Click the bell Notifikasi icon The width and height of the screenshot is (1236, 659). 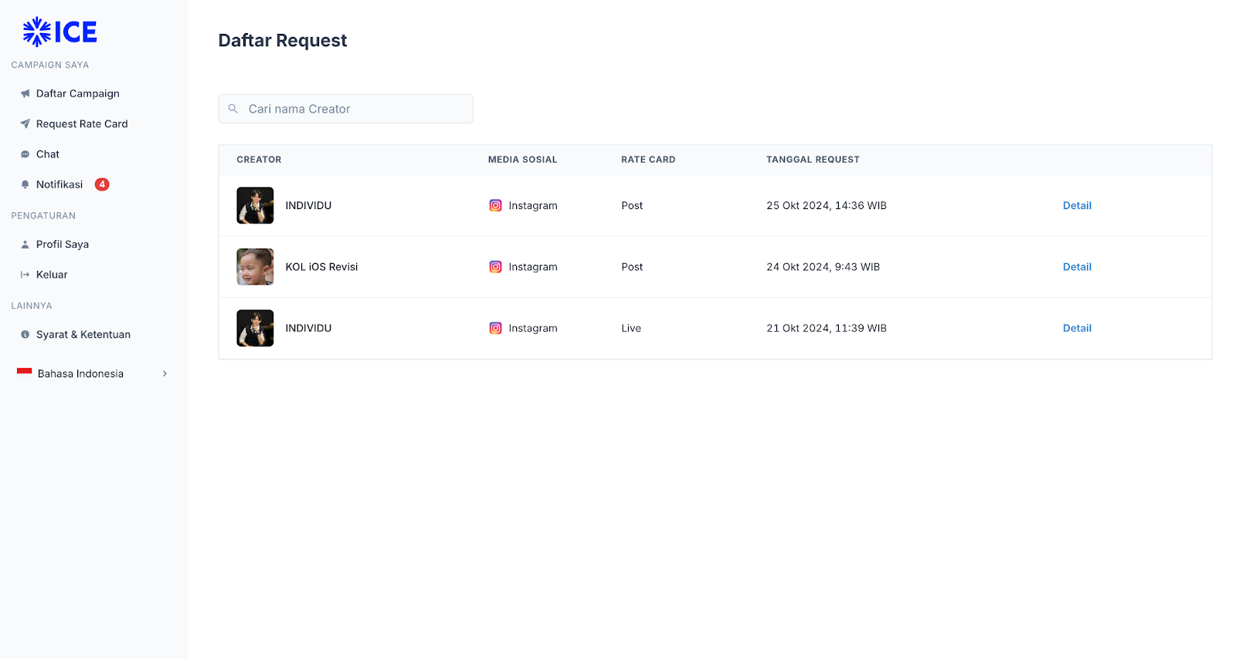(x=25, y=184)
